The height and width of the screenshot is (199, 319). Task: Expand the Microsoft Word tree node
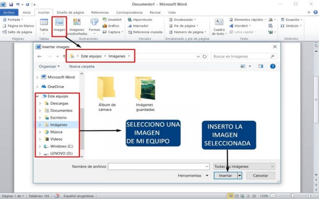37,77
